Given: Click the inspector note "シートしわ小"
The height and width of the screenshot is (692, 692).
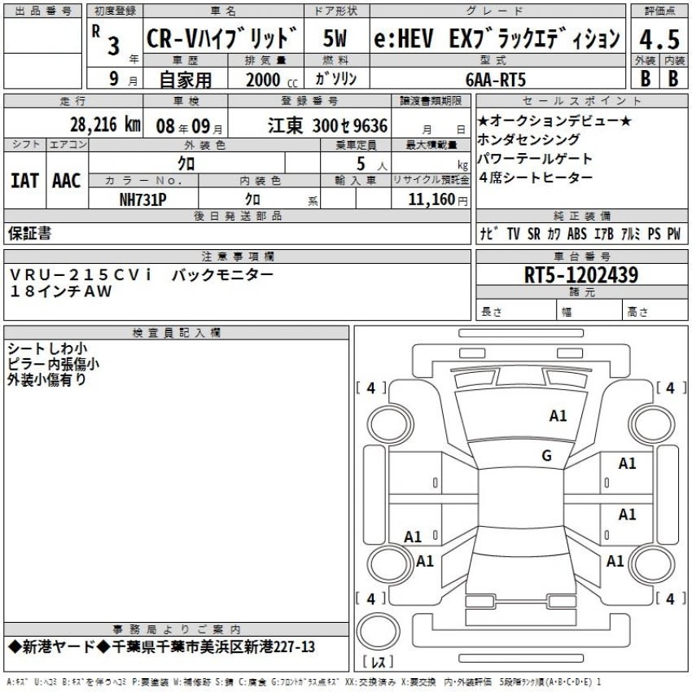Looking at the screenshot, I should pyautogui.click(x=47, y=348).
